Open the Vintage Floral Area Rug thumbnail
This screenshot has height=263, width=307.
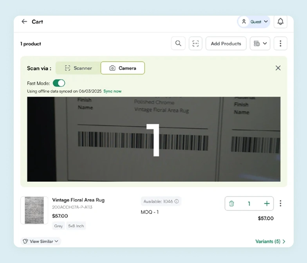pyautogui.click(x=34, y=210)
